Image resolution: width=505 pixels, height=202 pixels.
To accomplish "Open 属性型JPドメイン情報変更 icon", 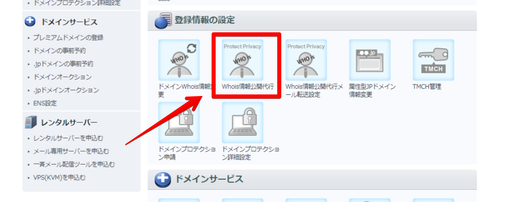I will [x=370, y=60].
